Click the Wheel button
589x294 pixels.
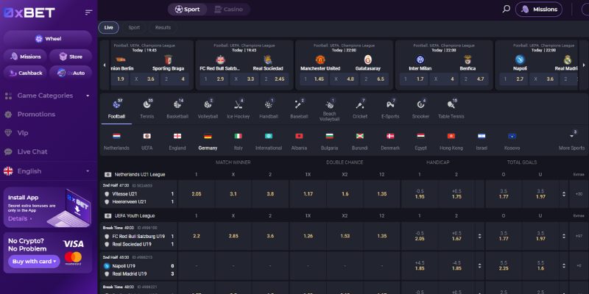pyautogui.click(x=48, y=39)
